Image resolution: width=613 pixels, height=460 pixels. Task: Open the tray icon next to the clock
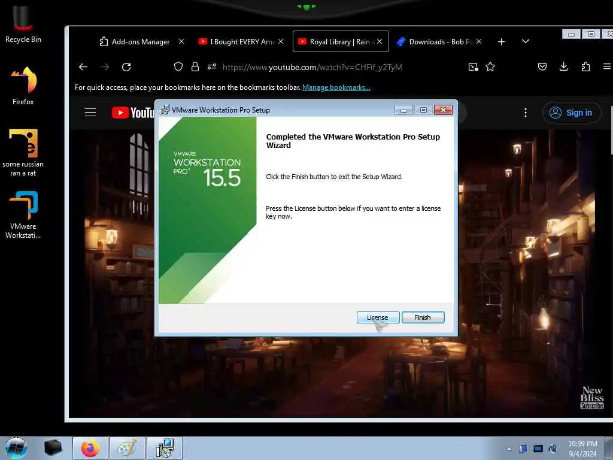pyautogui.click(x=553, y=449)
